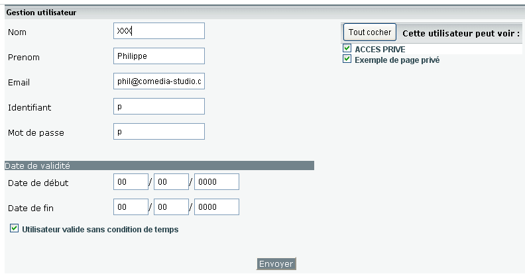Toggle the Exemple de page privé checkbox
Image resolution: width=525 pixels, height=280 pixels.
[x=347, y=59]
